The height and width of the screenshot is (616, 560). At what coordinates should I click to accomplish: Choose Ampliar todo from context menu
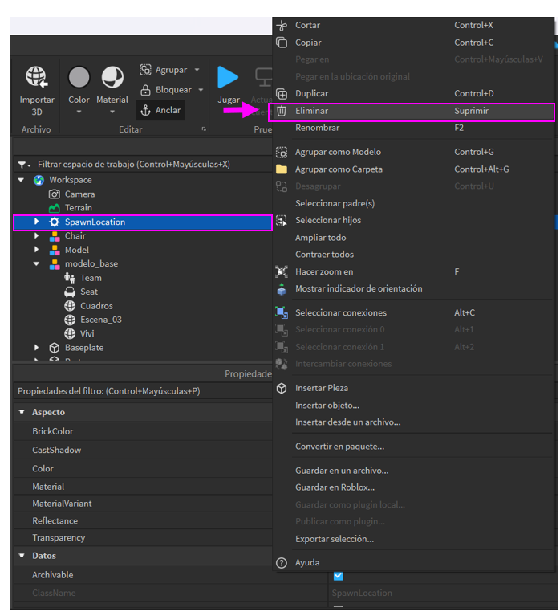[x=413, y=238]
